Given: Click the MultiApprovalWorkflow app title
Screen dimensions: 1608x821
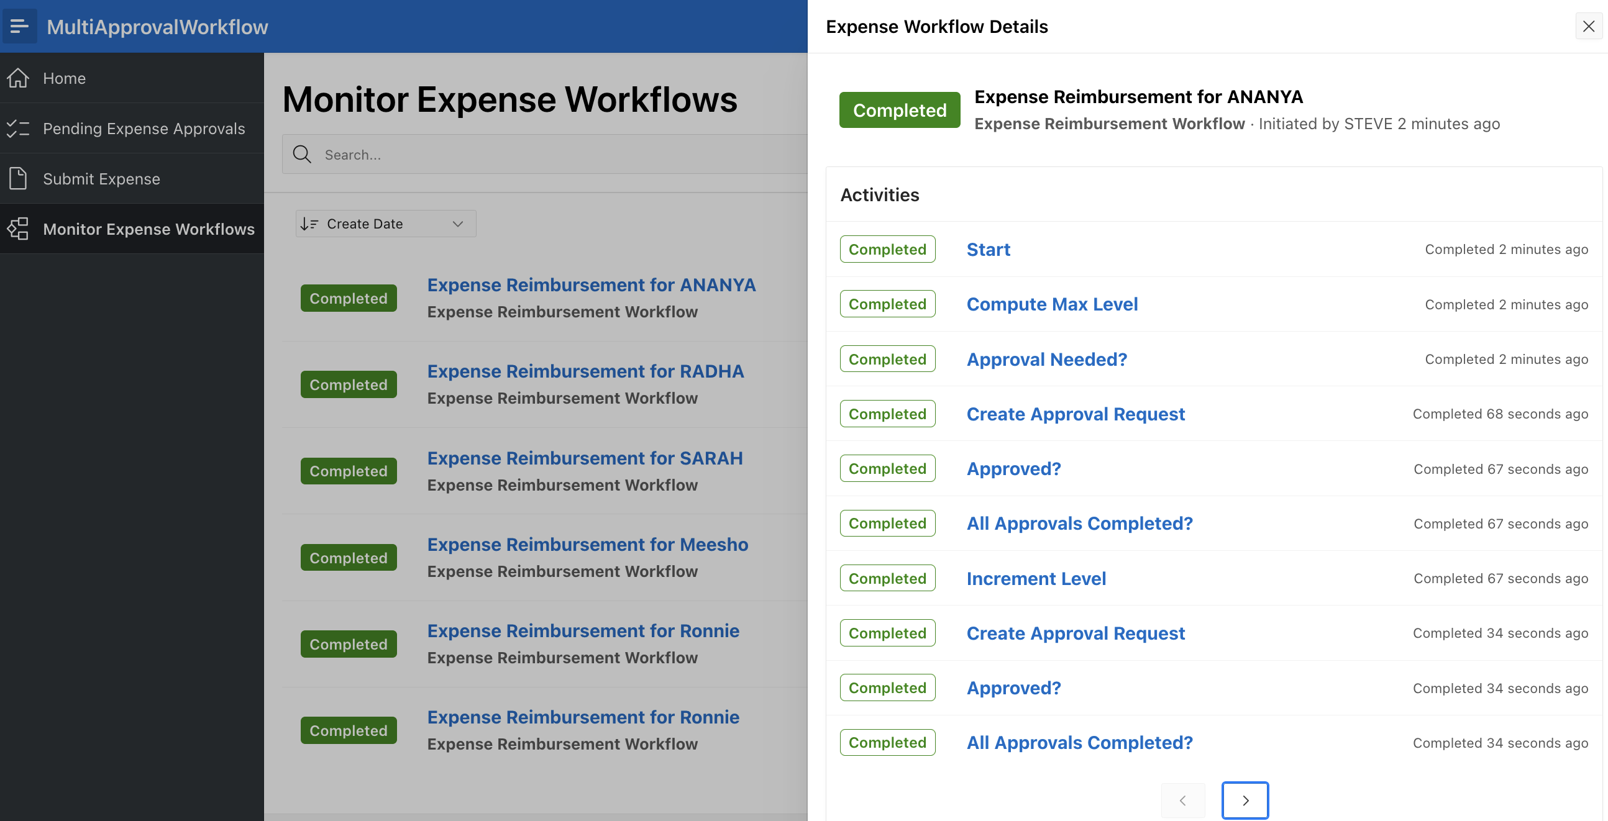Looking at the screenshot, I should pos(157,26).
